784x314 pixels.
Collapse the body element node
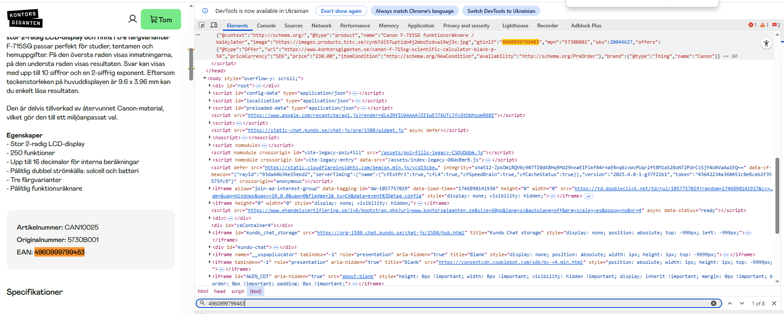tap(205, 78)
